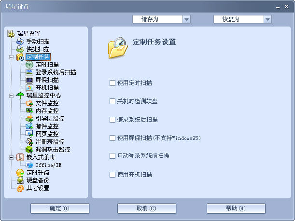
Task: Select Office/IE label in the tree
Action: 49,165
